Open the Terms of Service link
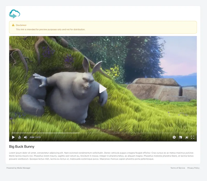Screen dimensions: 207x181 tap(178, 168)
